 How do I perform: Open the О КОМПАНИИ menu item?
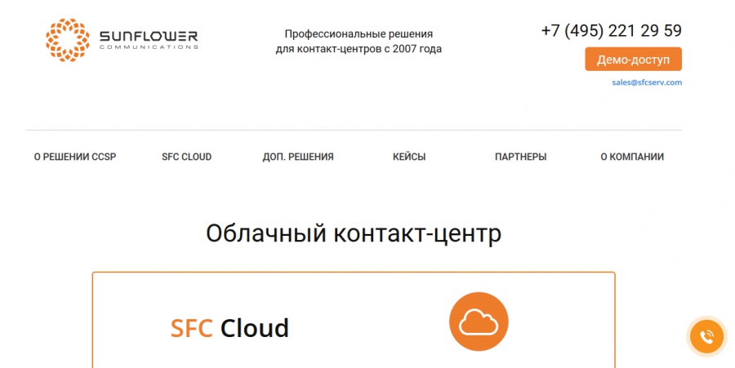pos(632,157)
